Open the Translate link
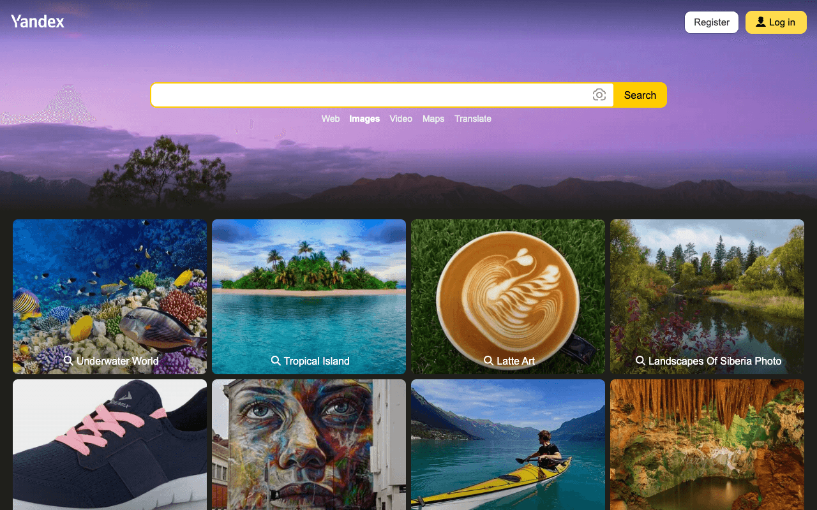The height and width of the screenshot is (510, 817). pos(473,119)
